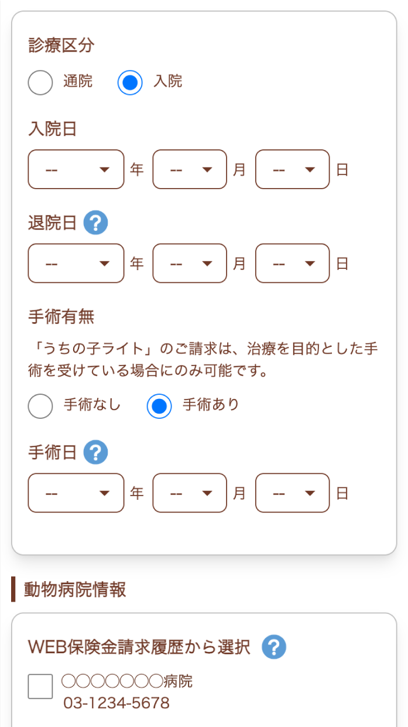
Task: Select the 入院 radio button
Action: (x=129, y=82)
